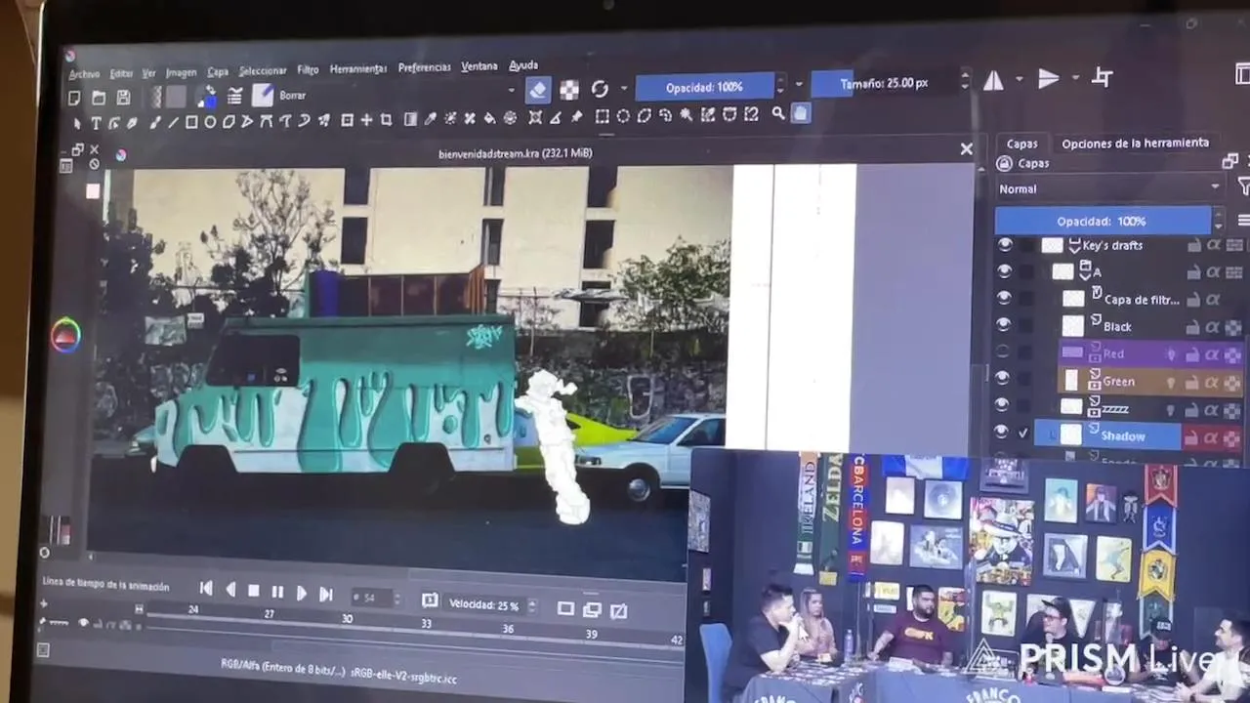This screenshot has width=1250, height=703.
Task: Reload the original brush preset
Action: [600, 89]
